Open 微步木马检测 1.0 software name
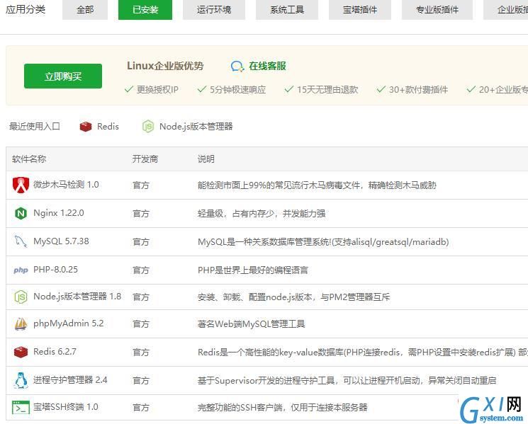The width and height of the screenshot is (528, 424). (x=66, y=185)
